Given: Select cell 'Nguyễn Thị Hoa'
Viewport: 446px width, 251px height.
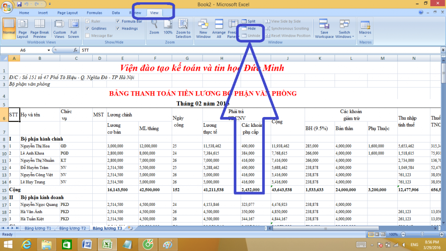Looking at the screenshot, I should click(x=40, y=146).
